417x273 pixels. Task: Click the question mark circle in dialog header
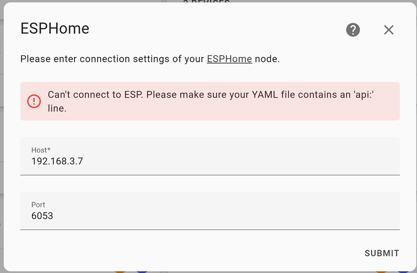tap(353, 30)
